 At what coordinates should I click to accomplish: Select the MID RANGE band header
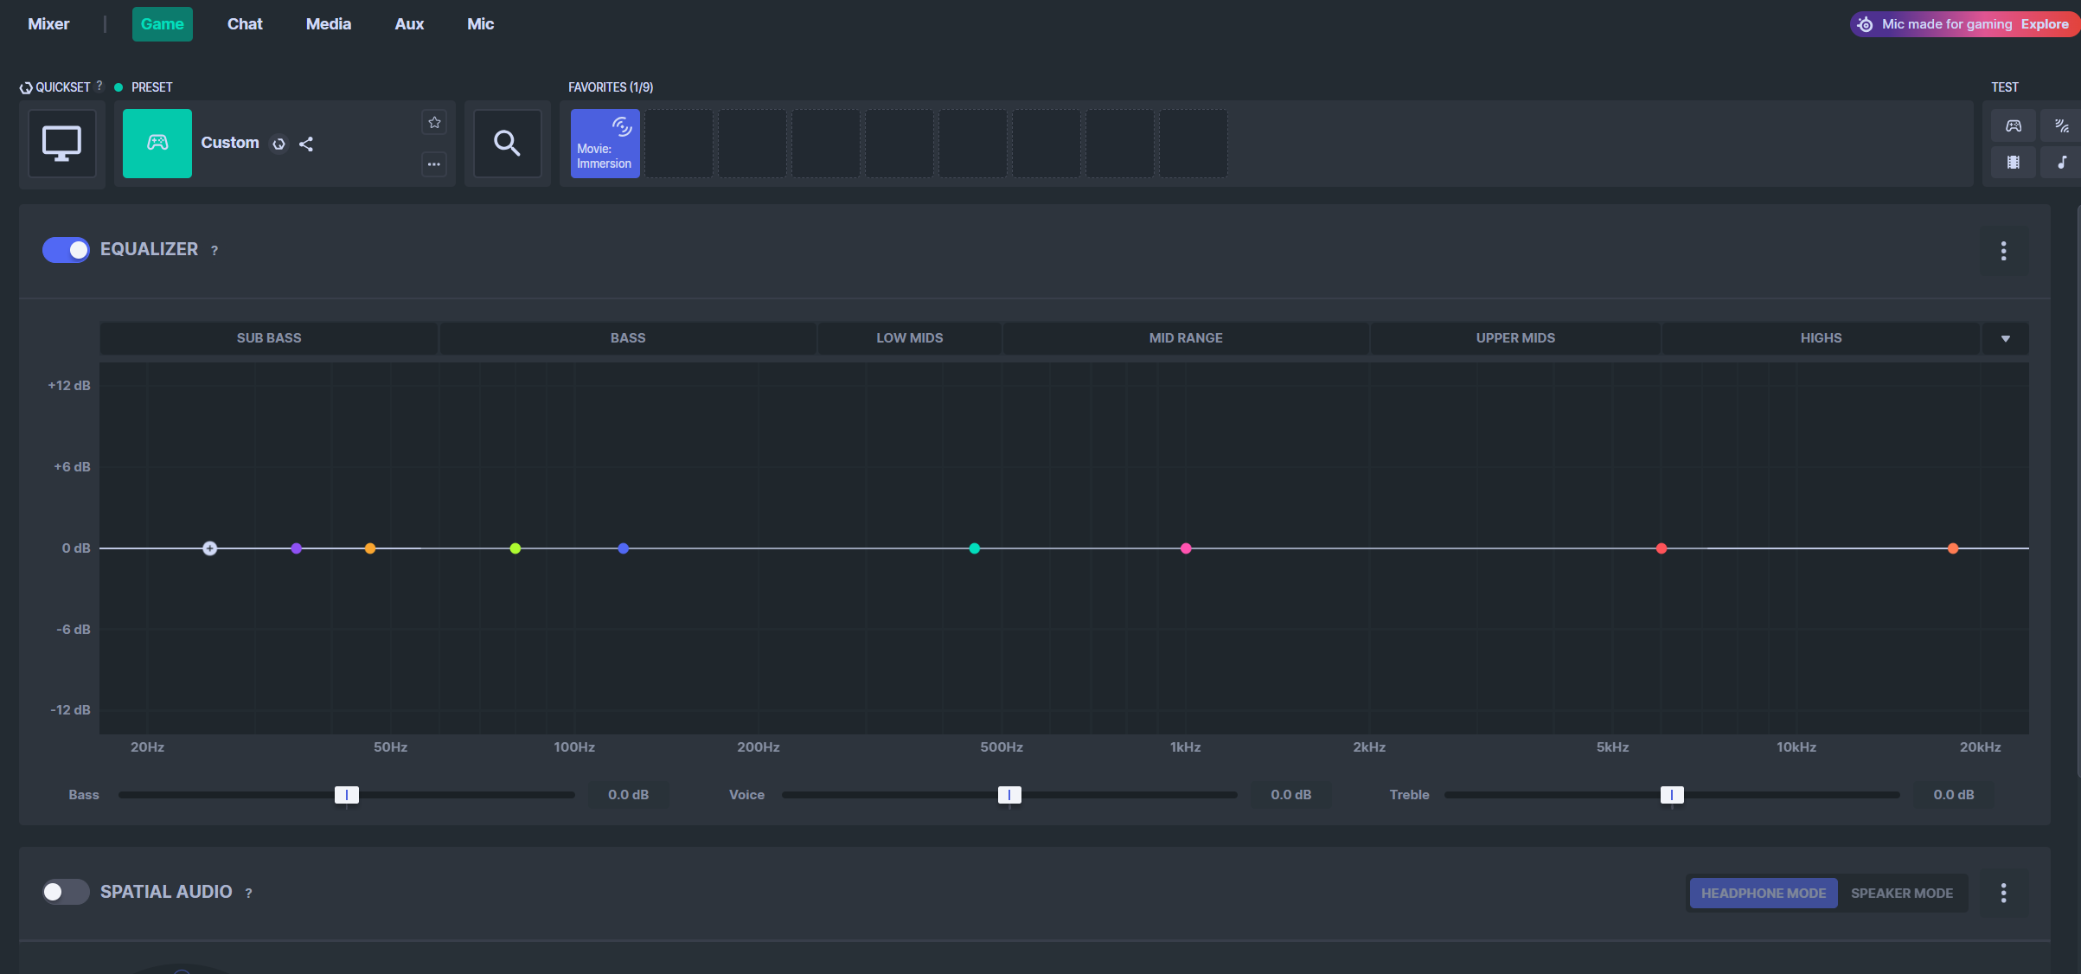click(x=1186, y=338)
